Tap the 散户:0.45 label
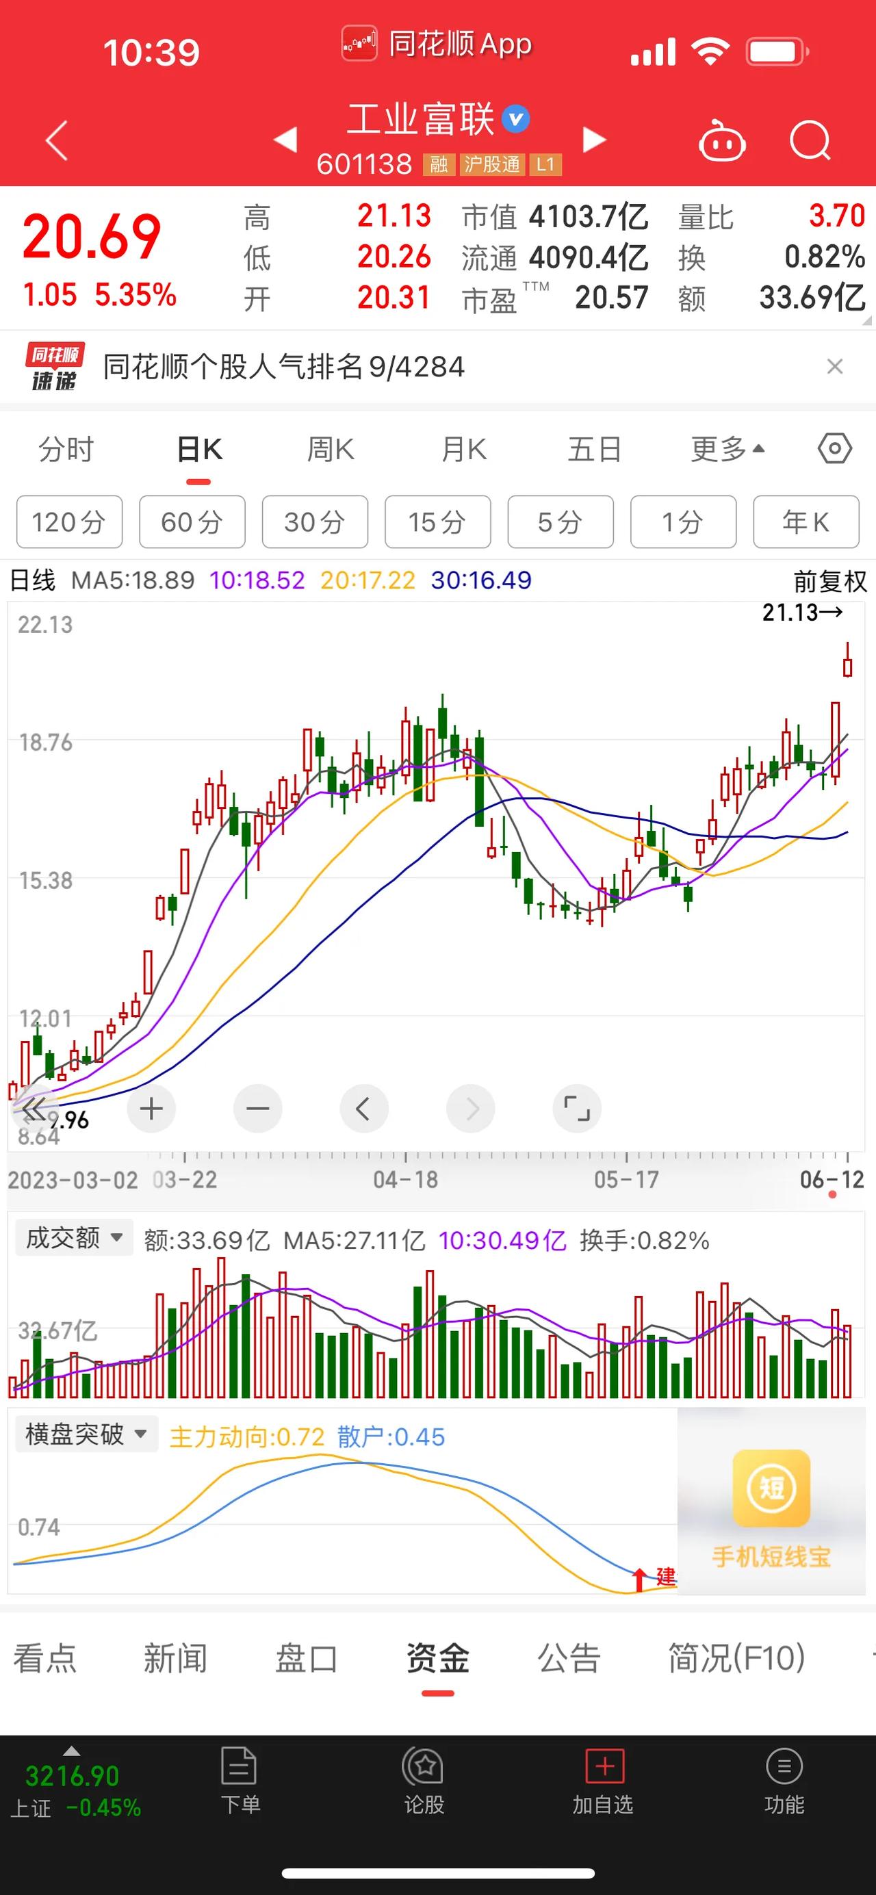The image size is (876, 1895). 391,1436
